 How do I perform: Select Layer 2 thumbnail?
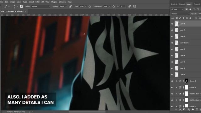[177, 68]
